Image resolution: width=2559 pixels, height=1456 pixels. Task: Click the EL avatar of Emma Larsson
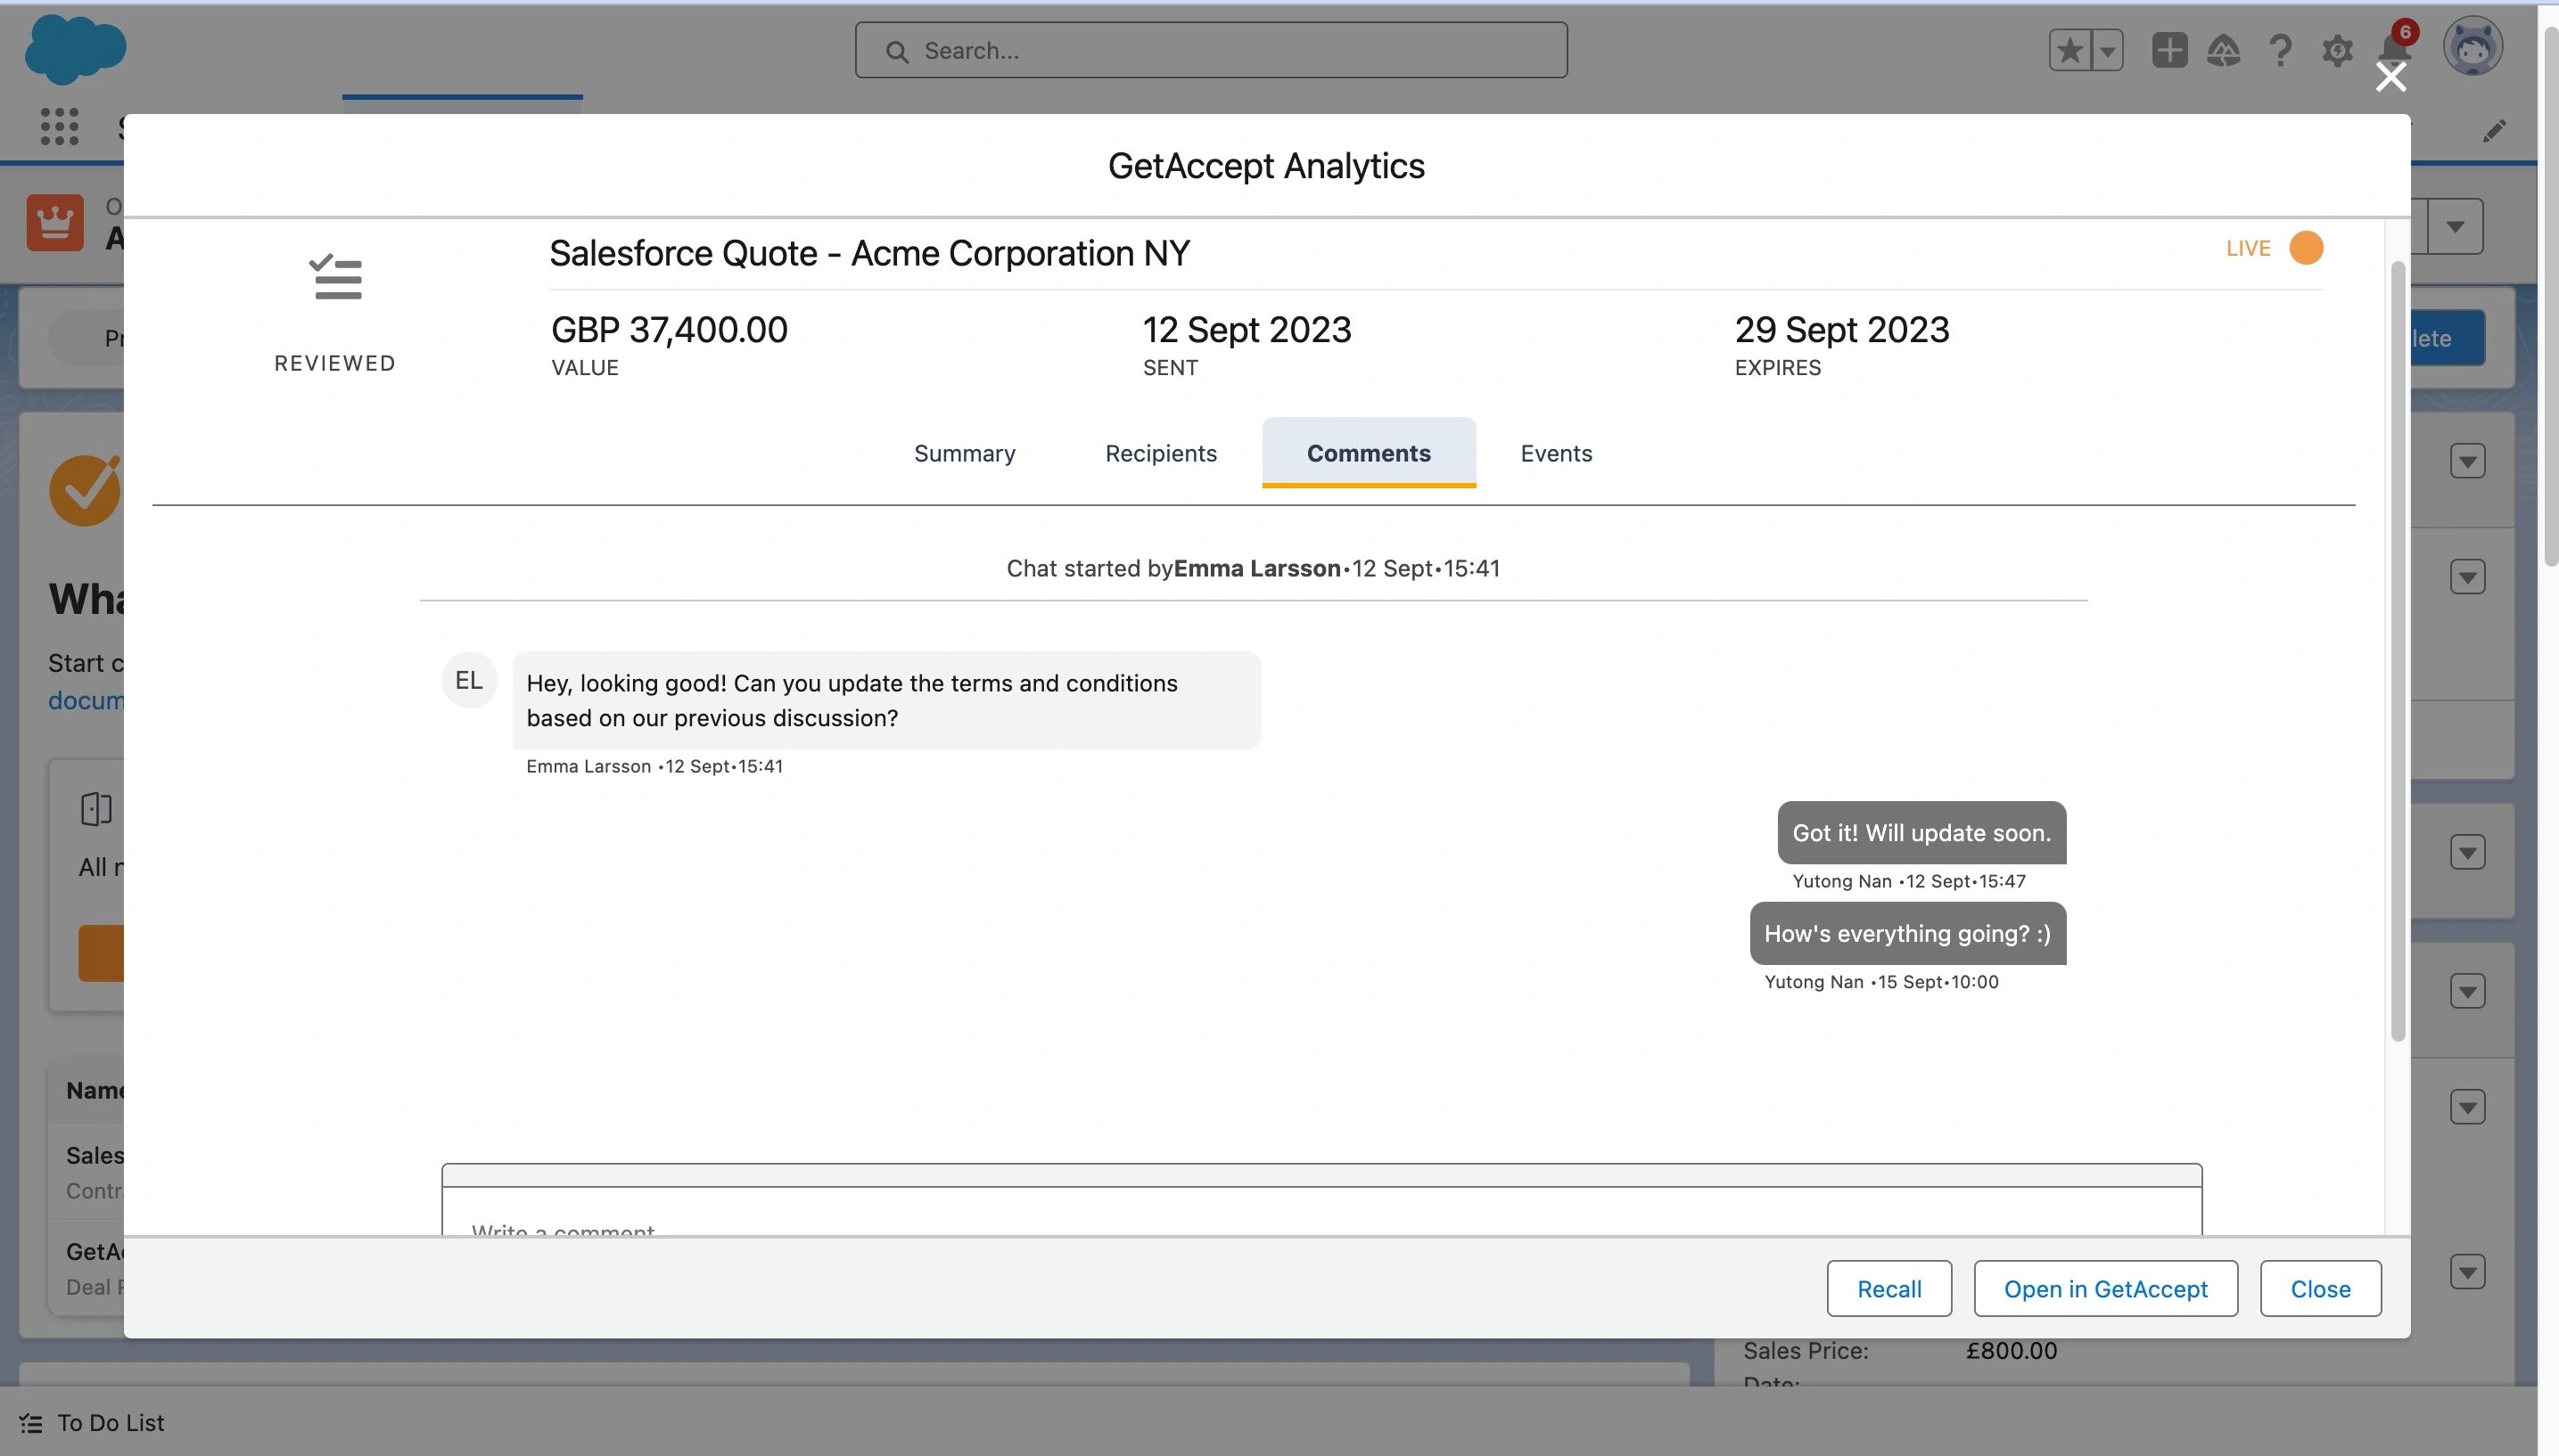(468, 680)
